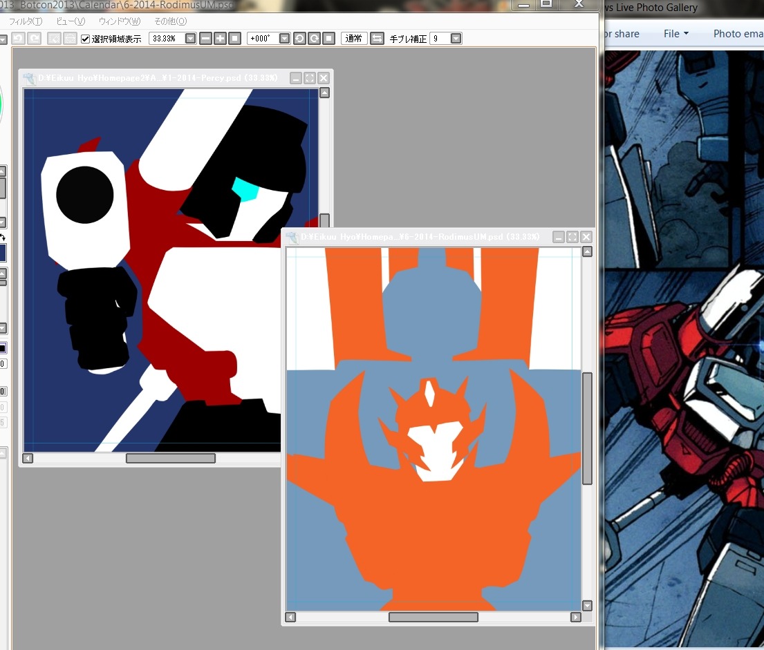
Task: Click the invert selection icon
Action: [x=70, y=39]
